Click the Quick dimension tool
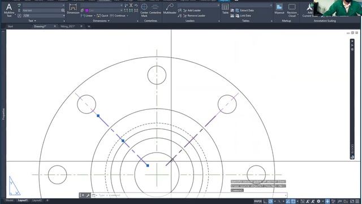 (x=102, y=16)
